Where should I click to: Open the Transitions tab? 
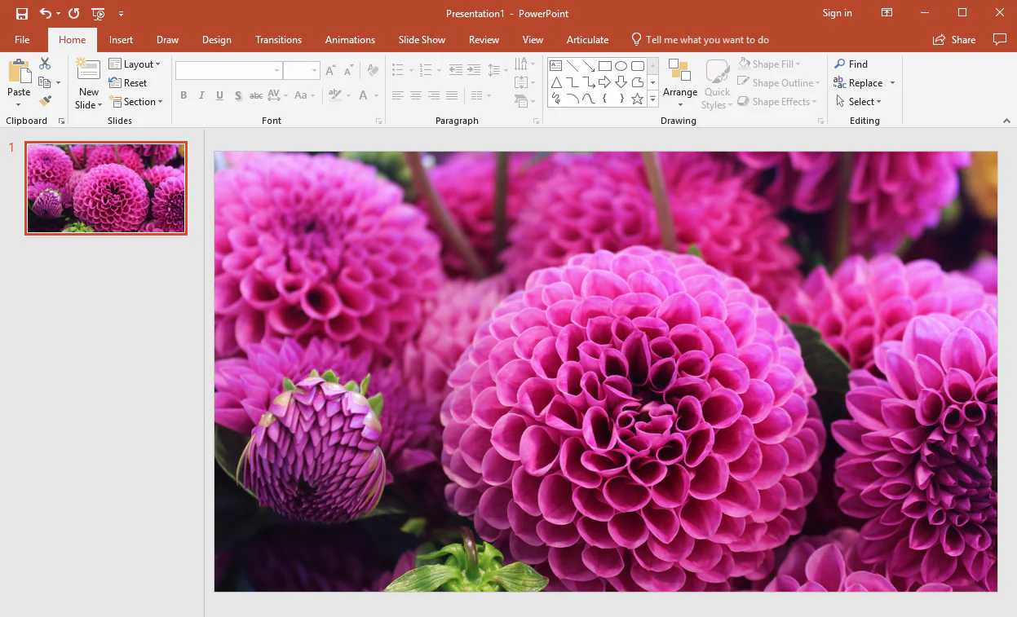click(x=278, y=39)
